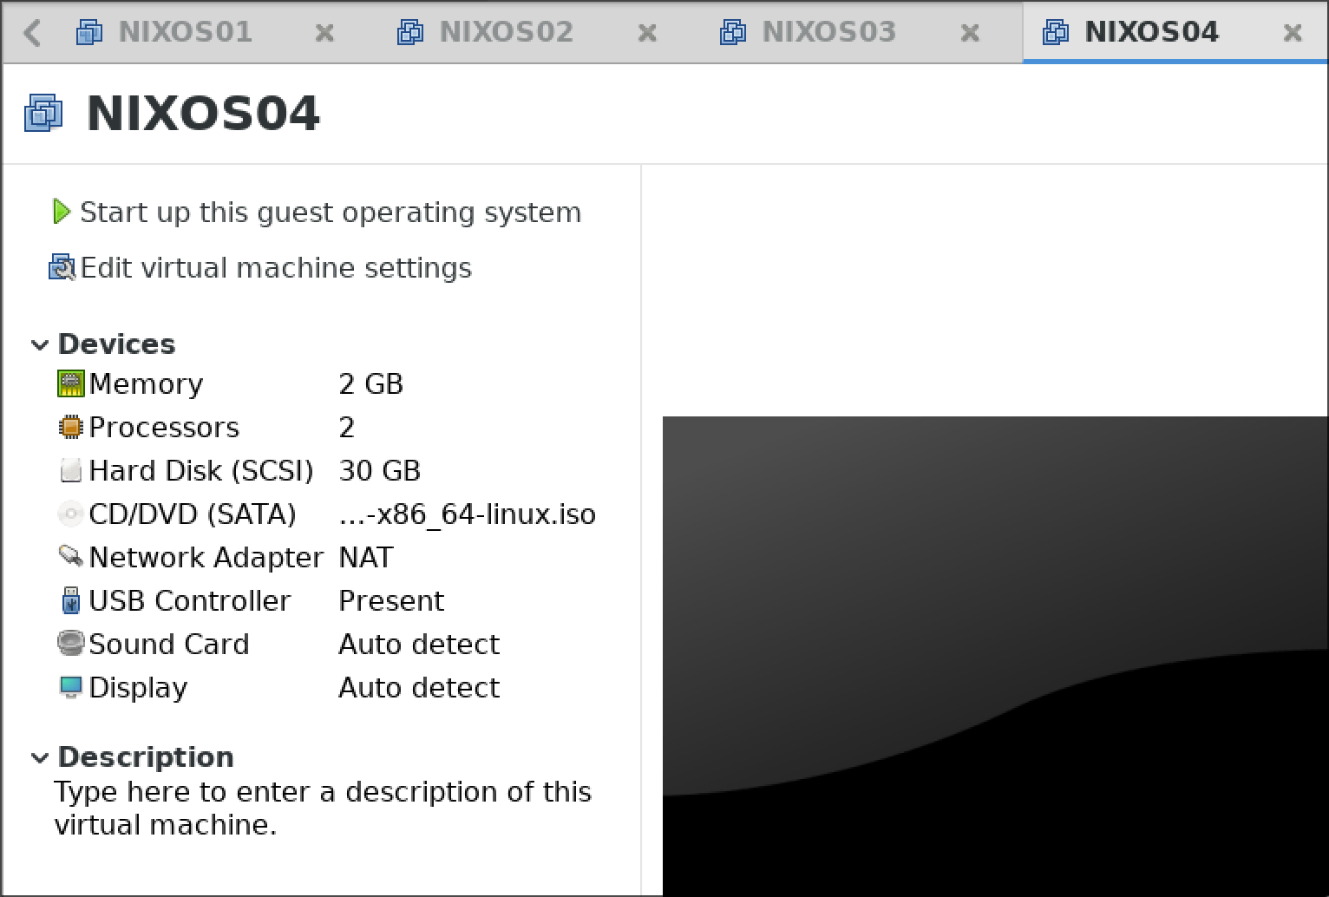
Task: Click the Network Adapter icon
Action: pos(71,556)
